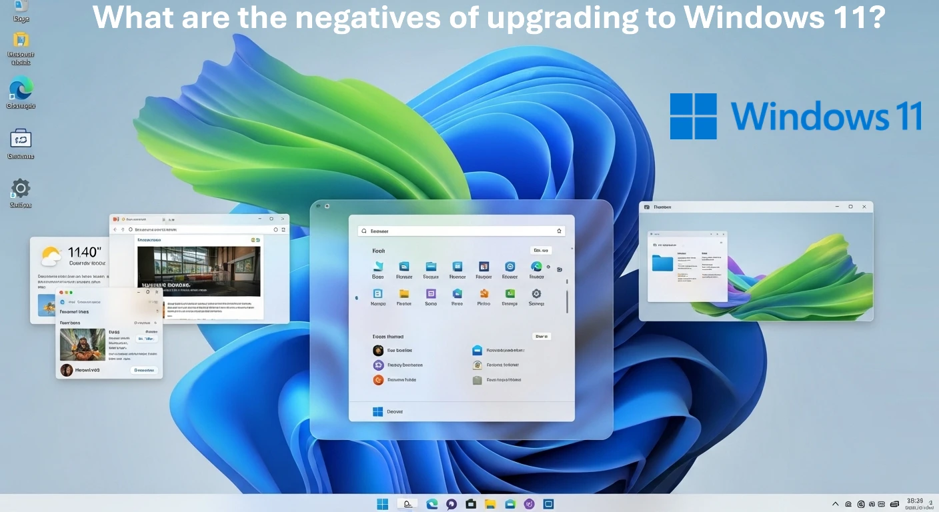Open the purple chat icon on taskbar
939x512 pixels.
tap(451, 504)
